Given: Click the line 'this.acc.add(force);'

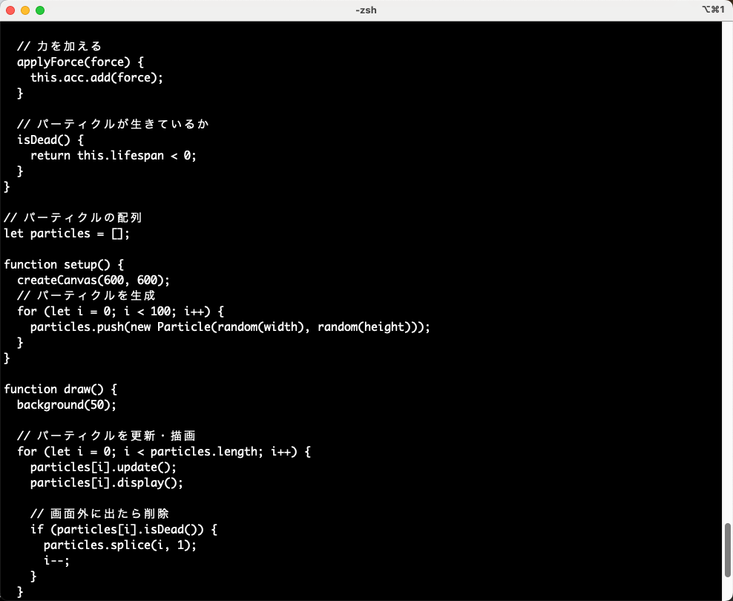Looking at the screenshot, I should tap(96, 78).
